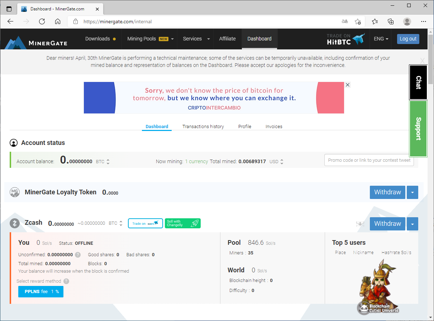
Task: Click Sell with Changelly button
Action: point(183,224)
